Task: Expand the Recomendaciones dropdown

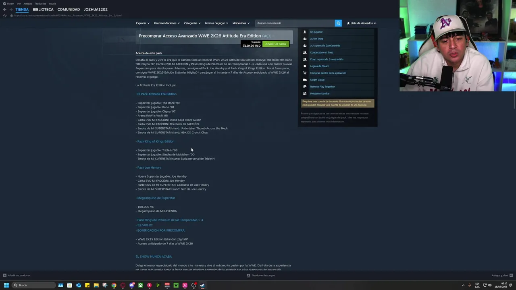Action: [167, 23]
